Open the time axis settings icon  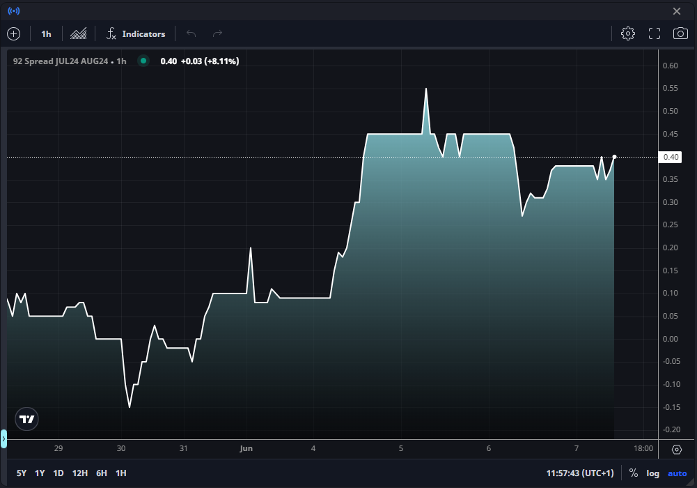tap(677, 449)
